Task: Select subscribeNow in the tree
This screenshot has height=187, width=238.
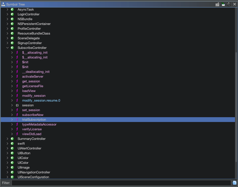Action: pos(33,115)
